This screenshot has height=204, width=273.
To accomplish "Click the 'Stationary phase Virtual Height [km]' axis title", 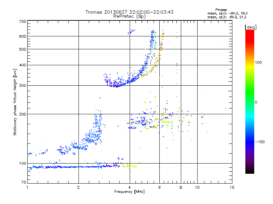I will click(15, 102).
